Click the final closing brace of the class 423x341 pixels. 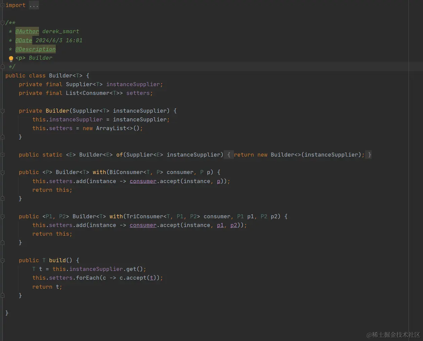7,313
